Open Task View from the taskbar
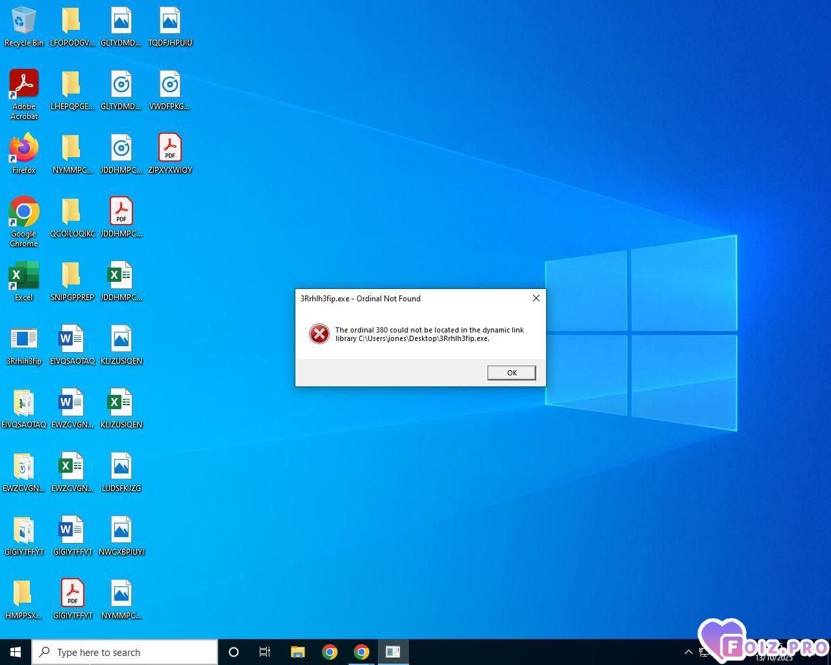 tap(265, 652)
